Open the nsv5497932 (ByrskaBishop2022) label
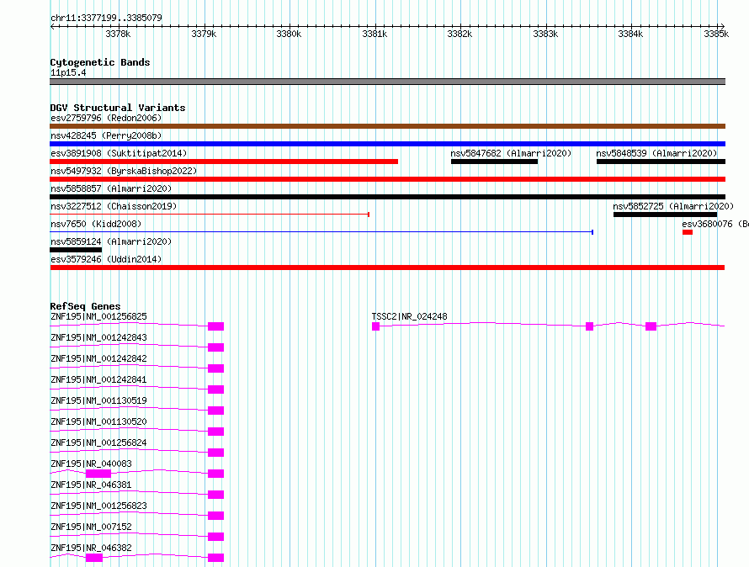Screen dimensions: 749x567 coord(124,171)
